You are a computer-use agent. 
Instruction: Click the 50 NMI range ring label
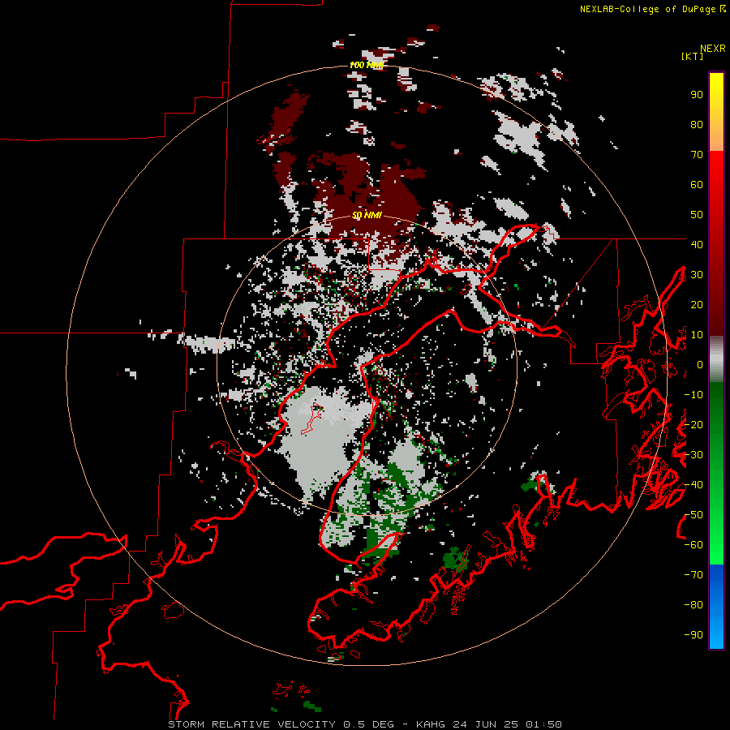point(367,215)
